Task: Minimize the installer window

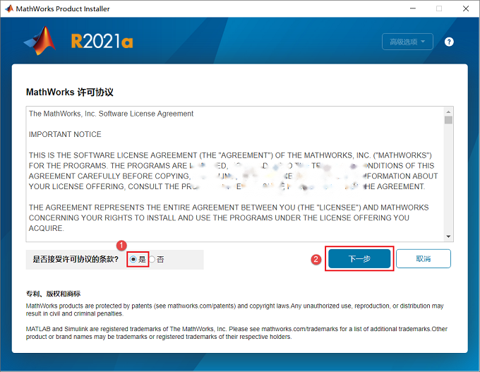Action: pyautogui.click(x=413, y=8)
